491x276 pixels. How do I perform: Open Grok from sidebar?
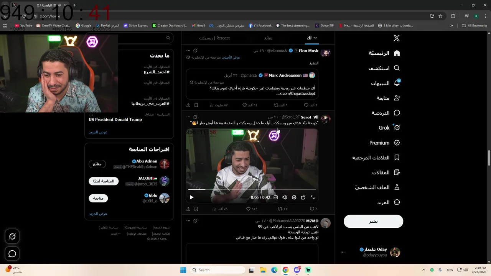click(389, 128)
